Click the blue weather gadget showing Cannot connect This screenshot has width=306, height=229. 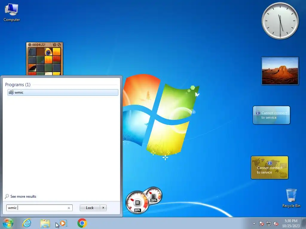(x=271, y=115)
